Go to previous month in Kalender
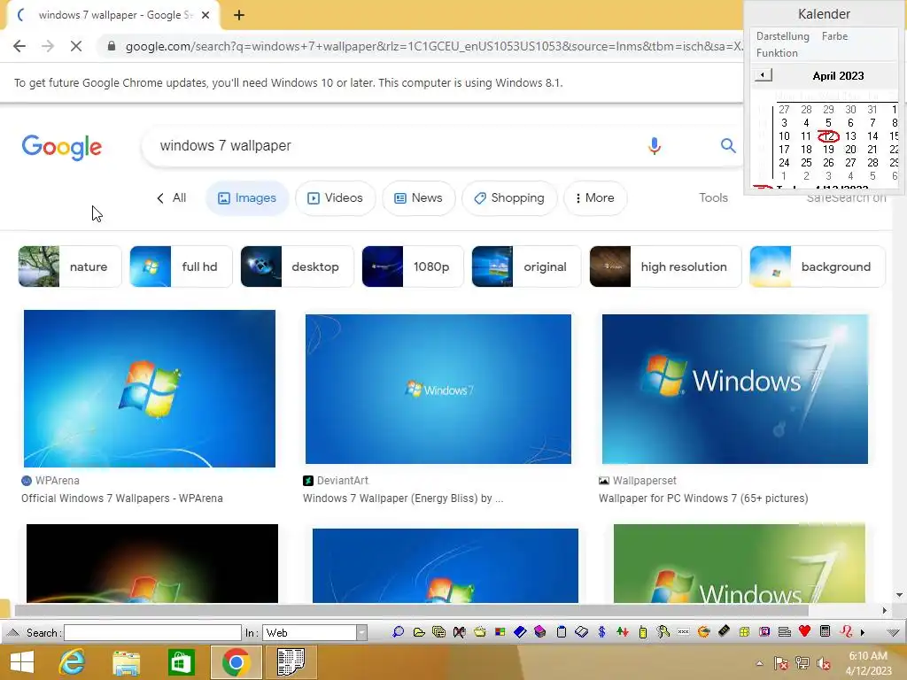 point(763,75)
